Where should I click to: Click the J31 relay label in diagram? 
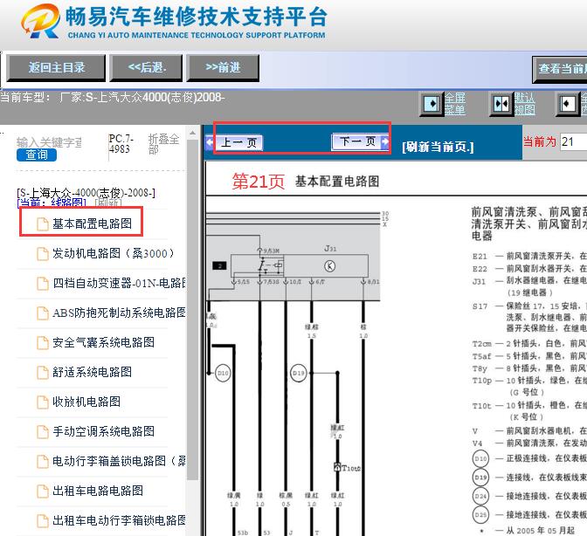(x=330, y=249)
